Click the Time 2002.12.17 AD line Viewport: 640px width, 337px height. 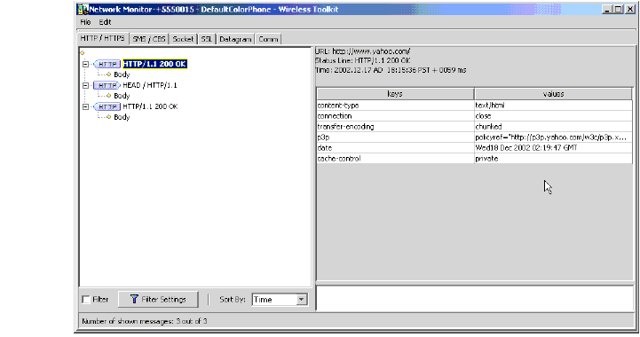(x=391, y=70)
